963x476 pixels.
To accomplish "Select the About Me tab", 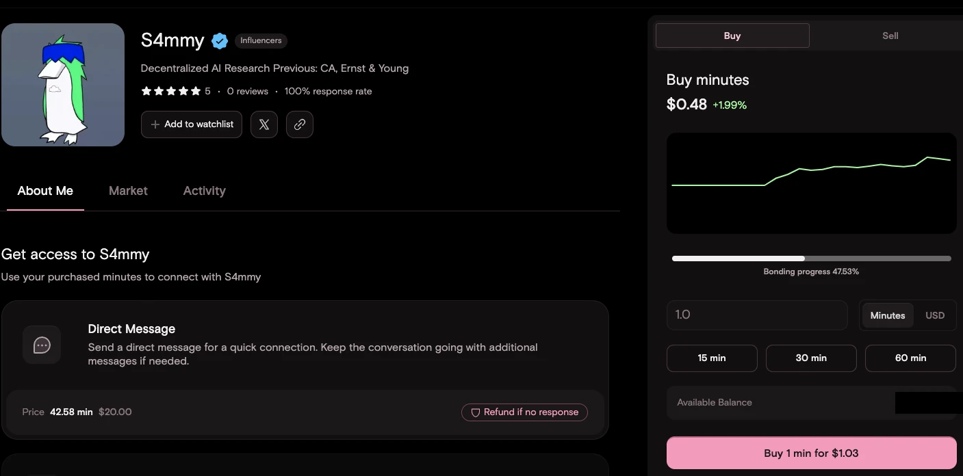I will coord(45,191).
